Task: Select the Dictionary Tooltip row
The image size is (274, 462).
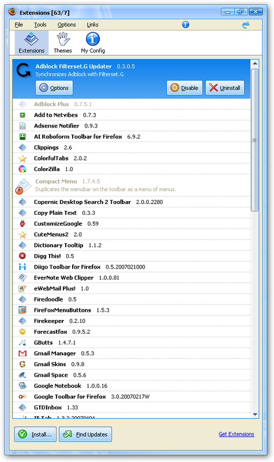Action: pos(132,245)
